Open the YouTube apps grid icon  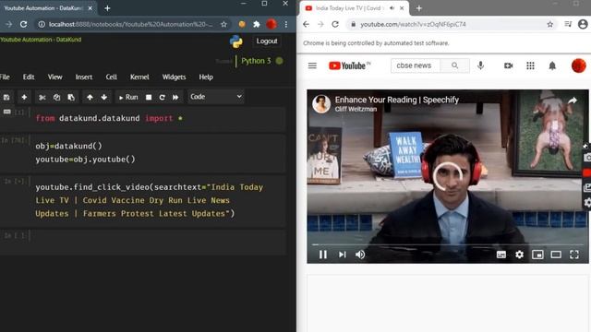click(x=530, y=65)
